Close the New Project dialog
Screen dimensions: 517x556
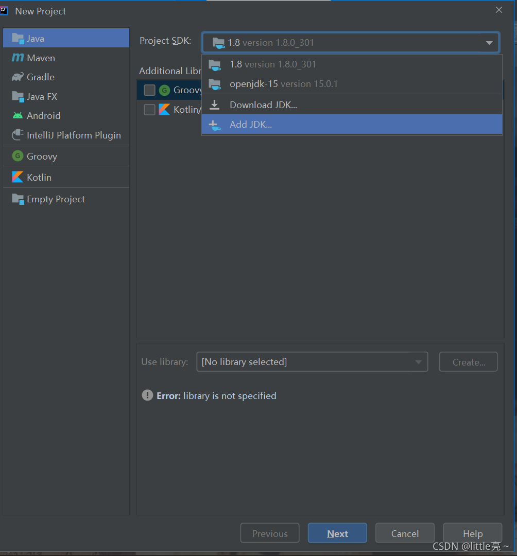[x=499, y=10]
